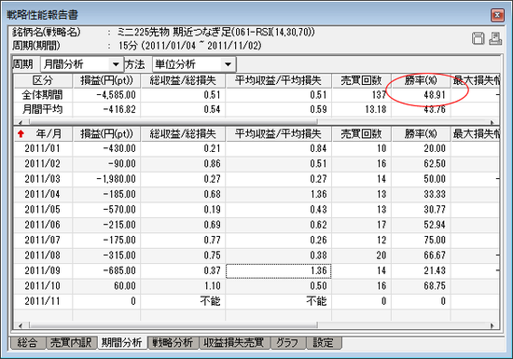Image resolution: width=513 pixels, height=359 pixels.
Task: Sort lower table by 総収益/総損失 header
Action: click(183, 133)
